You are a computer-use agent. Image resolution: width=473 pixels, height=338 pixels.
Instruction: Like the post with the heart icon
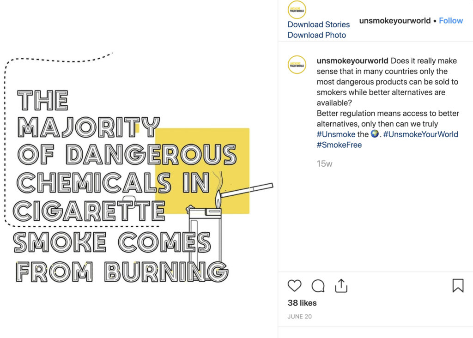point(294,285)
